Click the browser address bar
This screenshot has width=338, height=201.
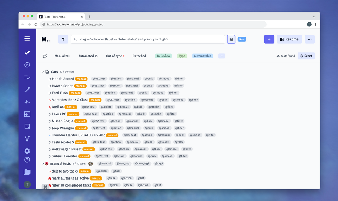pos(153,24)
